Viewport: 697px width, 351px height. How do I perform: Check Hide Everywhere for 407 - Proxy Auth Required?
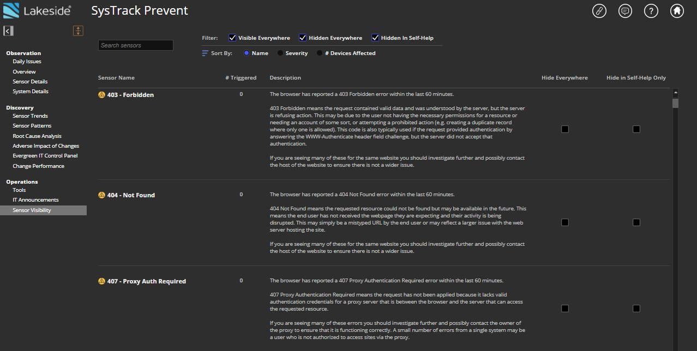coord(565,308)
